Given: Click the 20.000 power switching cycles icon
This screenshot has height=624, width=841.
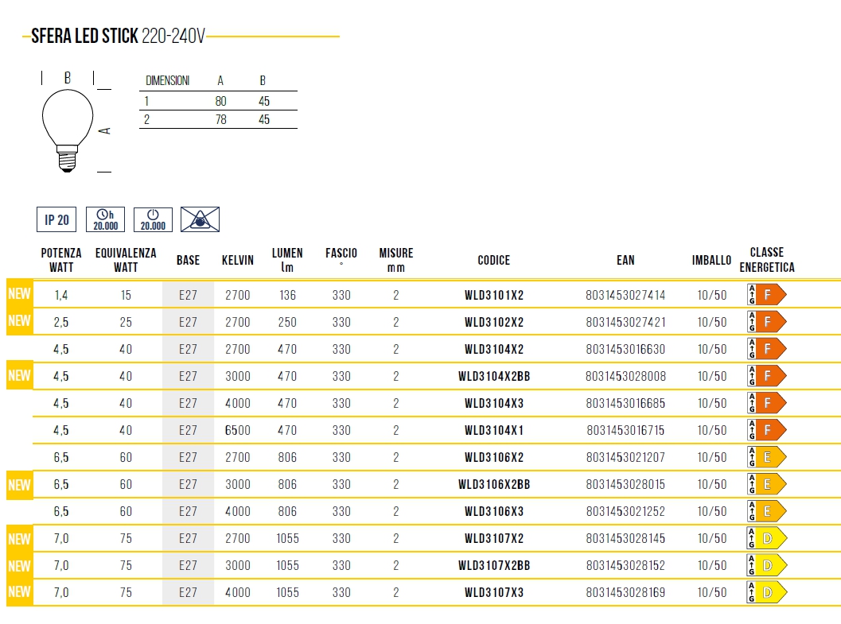Looking at the screenshot, I should coord(153,220).
